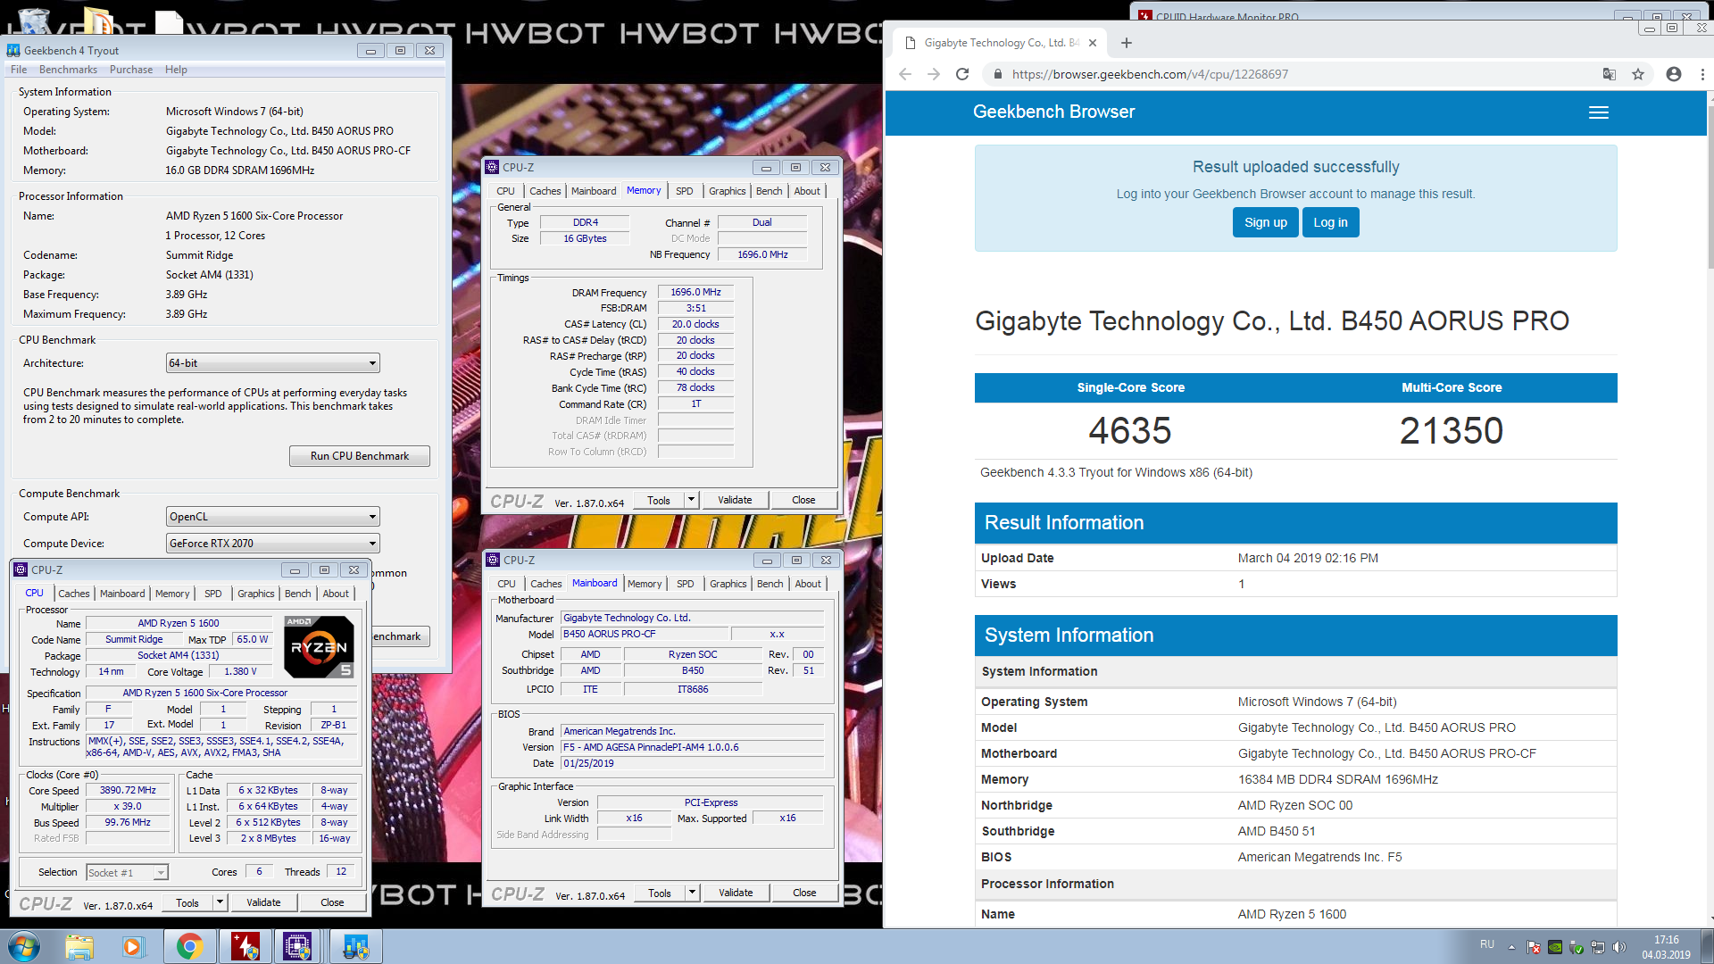Open a new Chrome tab with plus
The width and height of the screenshot is (1714, 964).
coord(1127,43)
